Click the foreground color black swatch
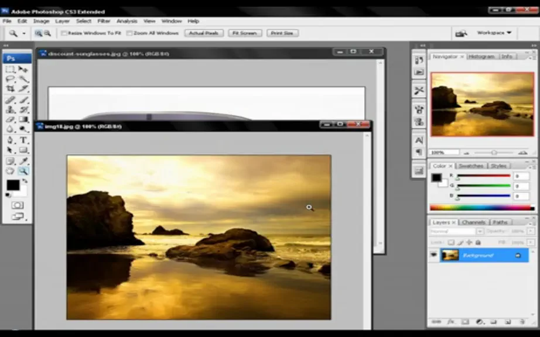 click(x=13, y=185)
